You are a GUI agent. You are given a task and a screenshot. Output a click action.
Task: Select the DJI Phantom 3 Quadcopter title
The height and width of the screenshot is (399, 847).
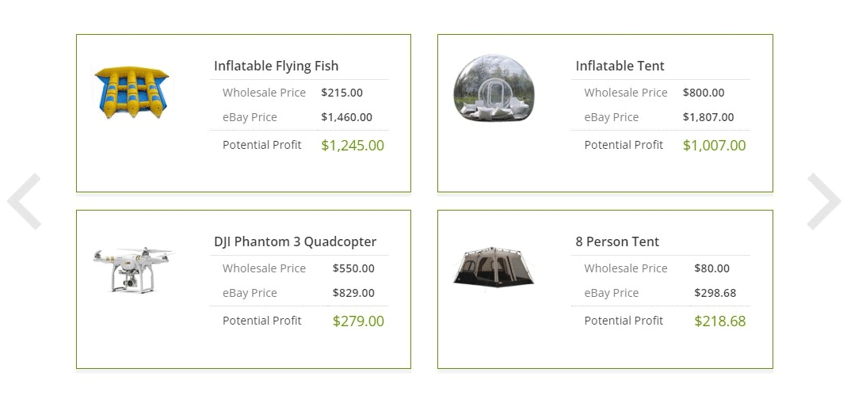(x=295, y=241)
